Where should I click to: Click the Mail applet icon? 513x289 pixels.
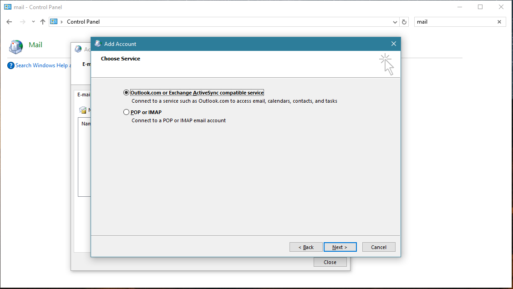(16, 46)
